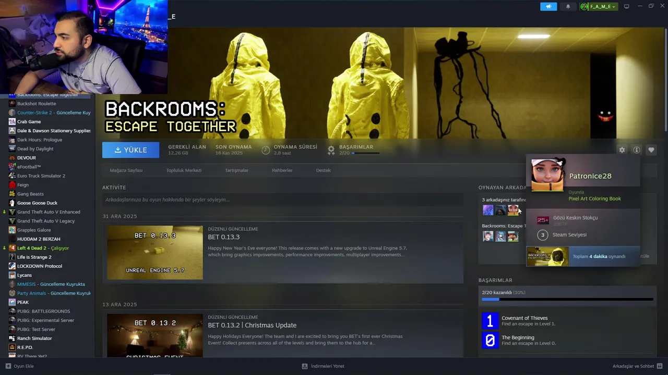
Task: Open BET 0.13.3 news title
Action: pos(224,237)
